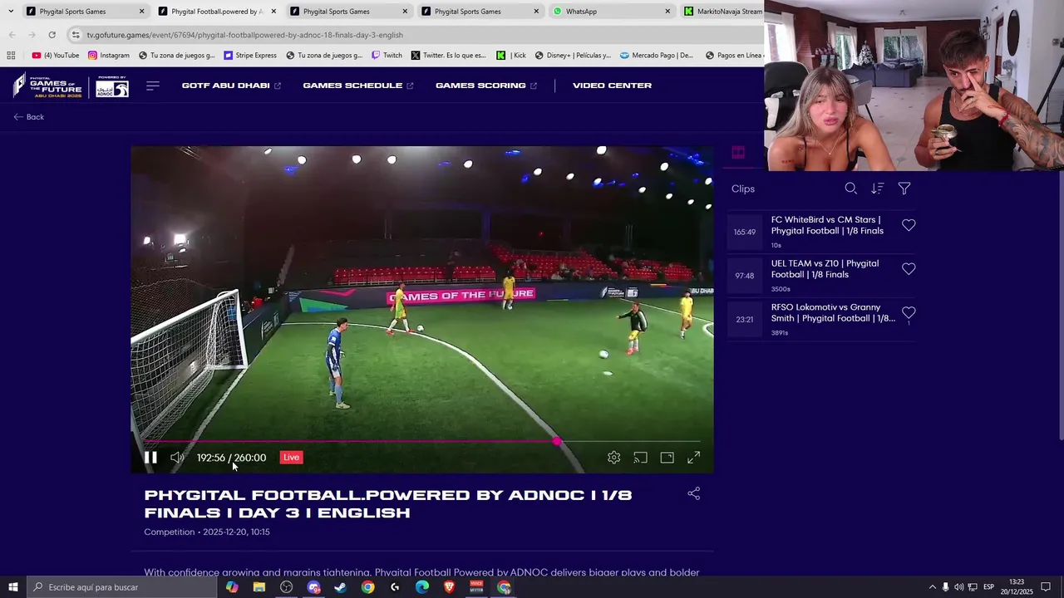
Task: Open video player settings gear
Action: pos(613,458)
